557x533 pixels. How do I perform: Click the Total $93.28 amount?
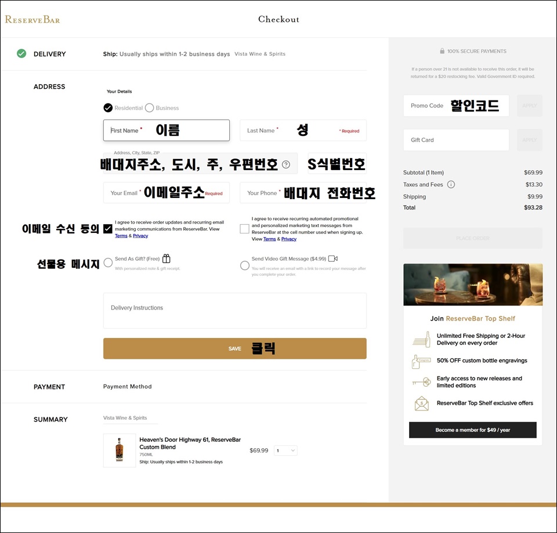(533, 208)
